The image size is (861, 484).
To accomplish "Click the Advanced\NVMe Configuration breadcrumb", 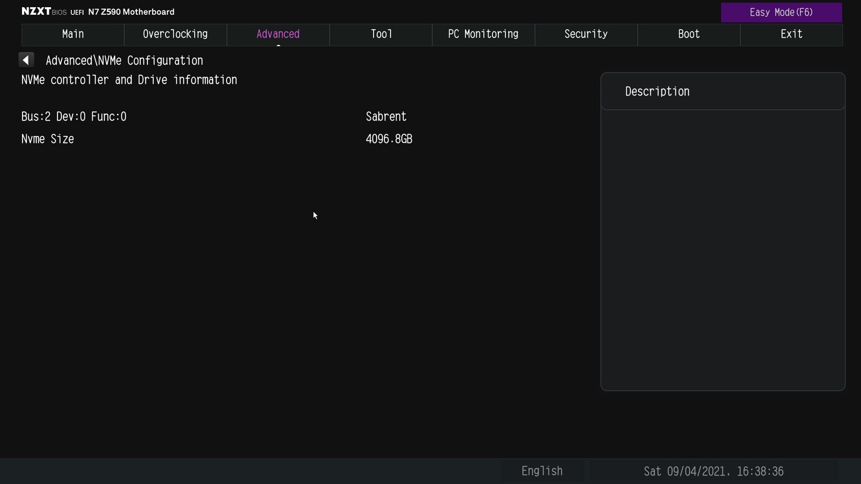I will point(125,60).
